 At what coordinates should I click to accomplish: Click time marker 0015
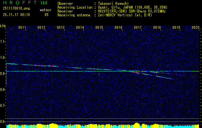[99, 28]
